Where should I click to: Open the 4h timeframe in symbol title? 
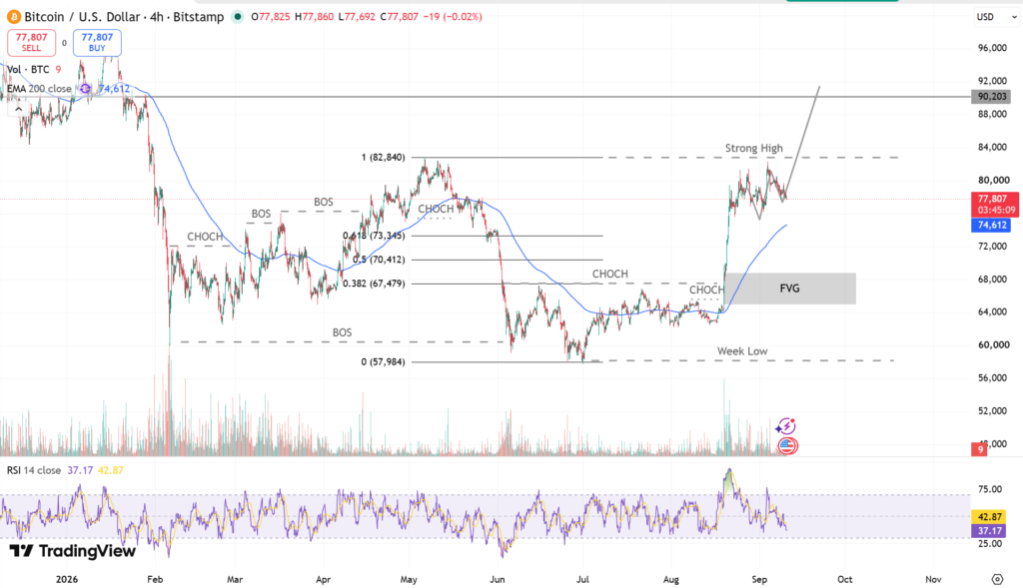pos(157,17)
